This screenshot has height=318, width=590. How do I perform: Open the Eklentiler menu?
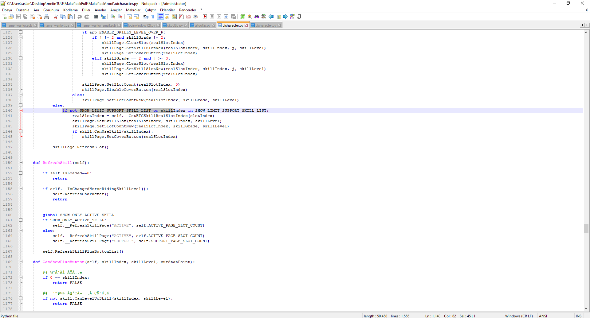(167, 10)
